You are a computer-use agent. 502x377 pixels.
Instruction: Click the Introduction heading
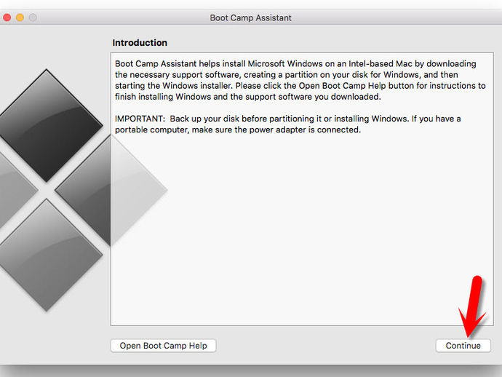tap(140, 43)
